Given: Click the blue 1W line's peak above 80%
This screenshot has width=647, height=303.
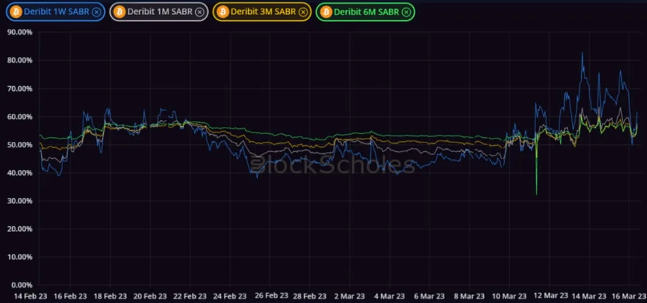Looking at the screenshot, I should pyautogui.click(x=582, y=53).
